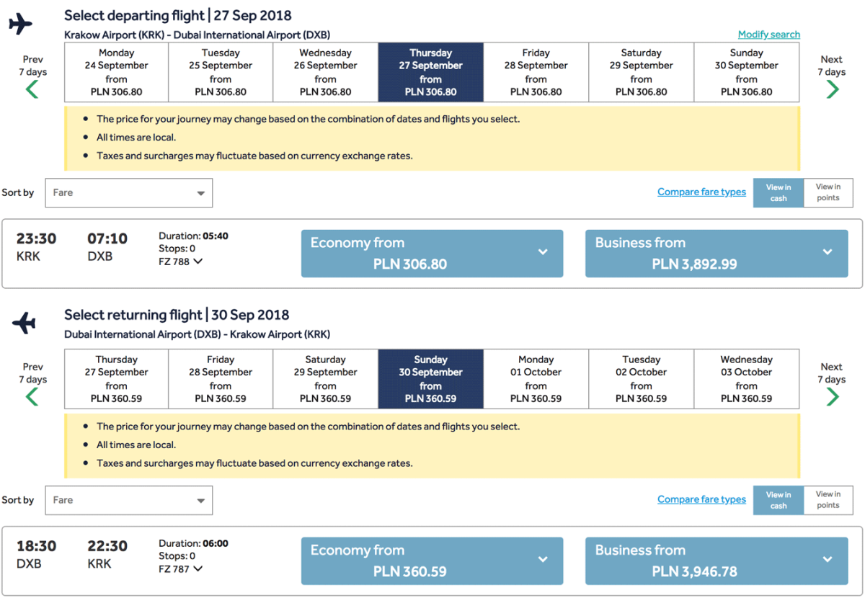Switch departing fares to View in points
The width and height of the screenshot is (865, 598).
point(828,192)
